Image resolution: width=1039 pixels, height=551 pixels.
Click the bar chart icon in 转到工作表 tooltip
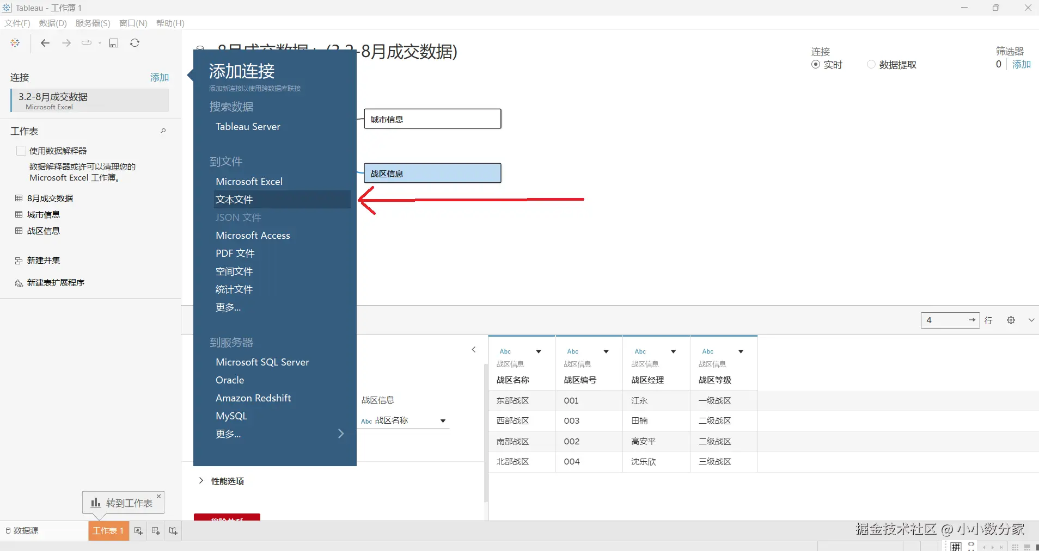pos(96,503)
